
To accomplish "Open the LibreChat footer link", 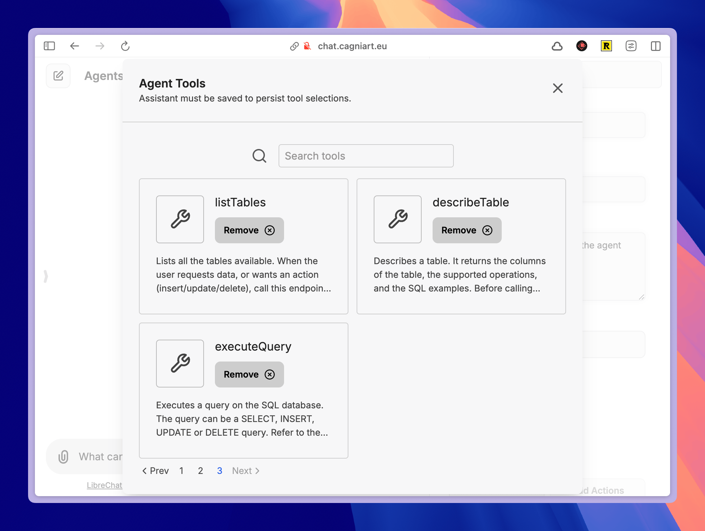I will [x=104, y=485].
